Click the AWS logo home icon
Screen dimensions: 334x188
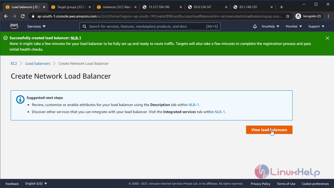click(x=14, y=26)
